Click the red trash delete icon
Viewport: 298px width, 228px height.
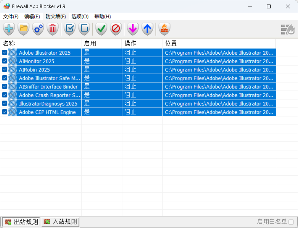[53, 29]
